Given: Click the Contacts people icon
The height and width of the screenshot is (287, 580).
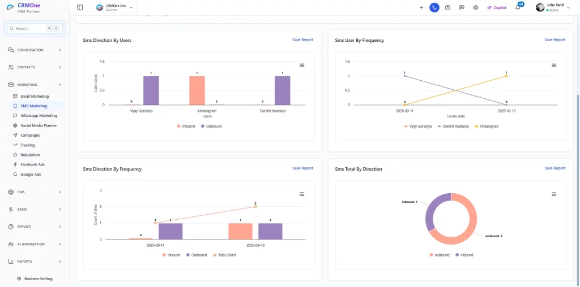Looking at the screenshot, I should [11, 67].
